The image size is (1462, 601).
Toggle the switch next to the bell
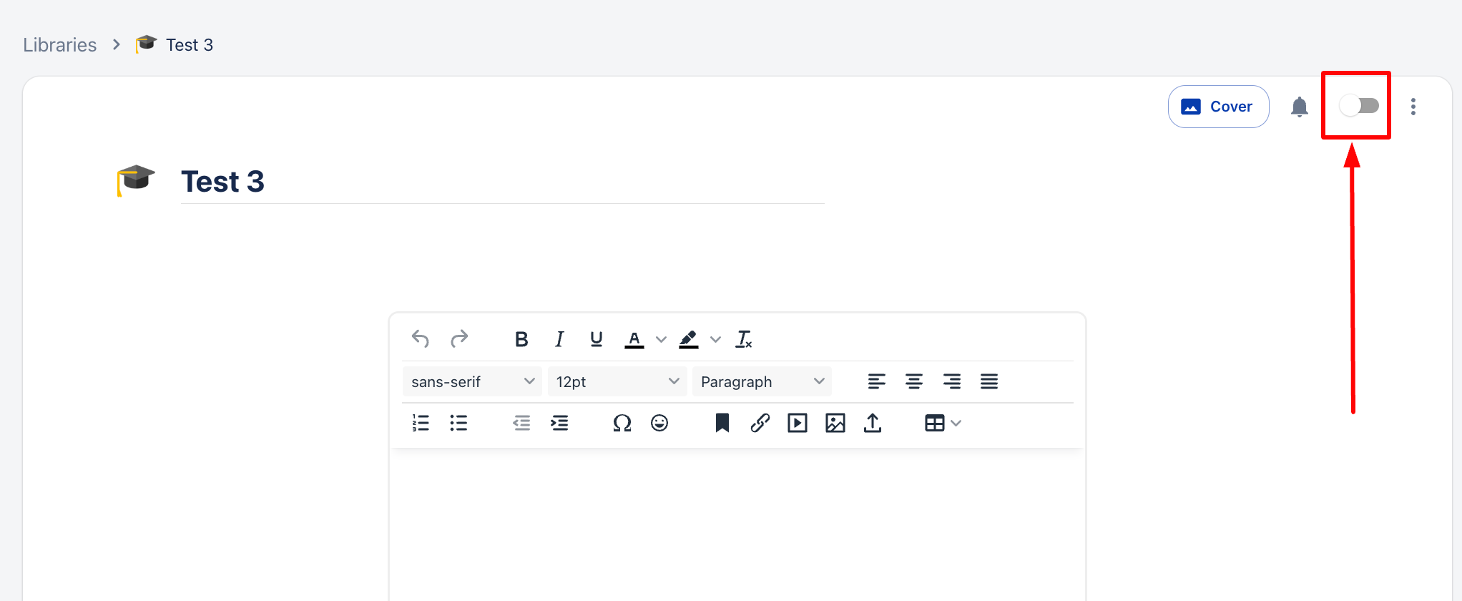tap(1358, 106)
